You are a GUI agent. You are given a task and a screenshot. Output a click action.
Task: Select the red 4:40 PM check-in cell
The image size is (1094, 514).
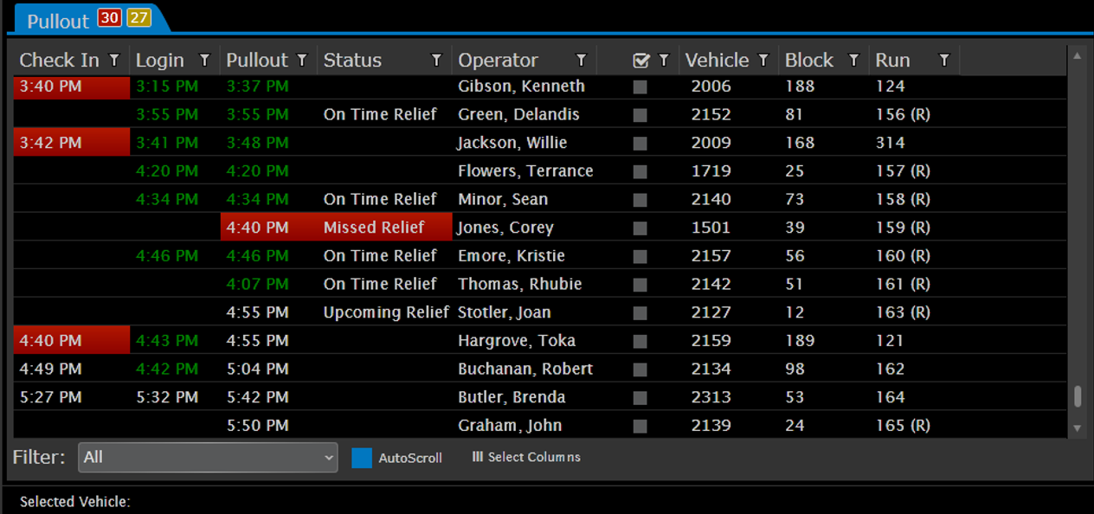click(72, 341)
